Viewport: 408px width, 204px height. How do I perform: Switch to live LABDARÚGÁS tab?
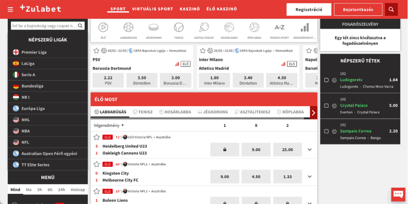110,112
